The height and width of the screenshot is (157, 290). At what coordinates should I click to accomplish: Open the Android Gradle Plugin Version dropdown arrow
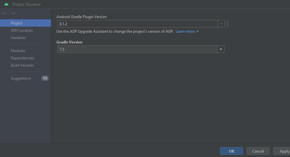(x=221, y=24)
